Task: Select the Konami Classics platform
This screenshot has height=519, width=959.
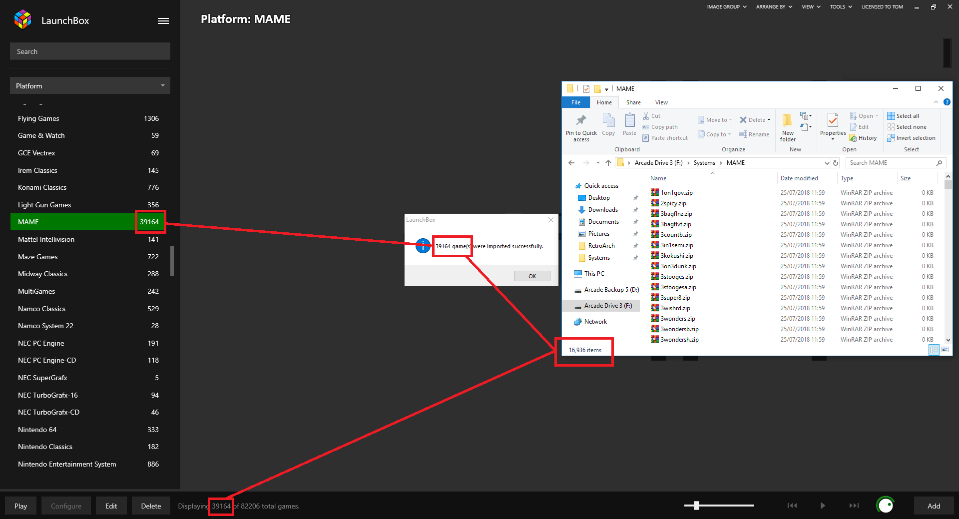Action: (88, 187)
